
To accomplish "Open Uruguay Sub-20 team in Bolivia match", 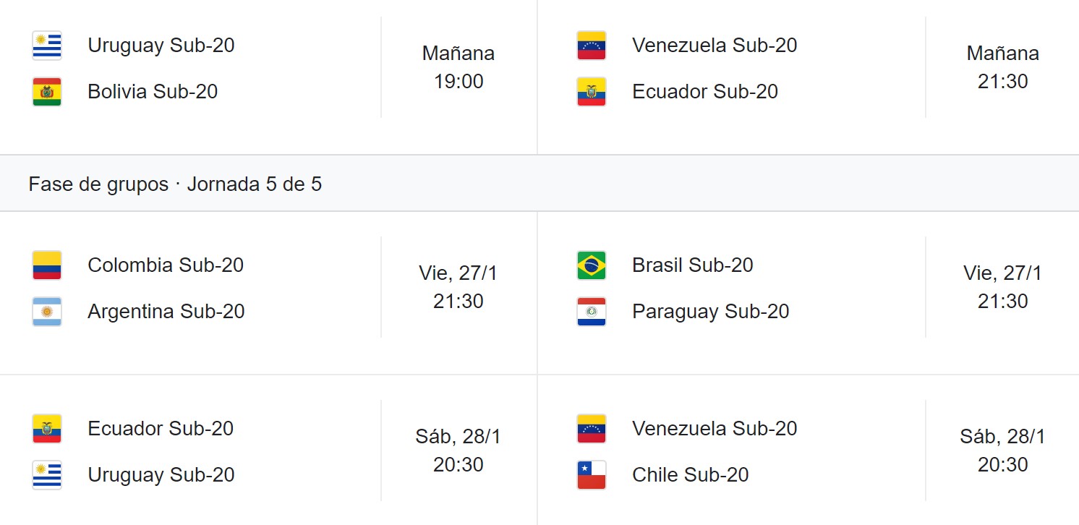I will point(161,45).
